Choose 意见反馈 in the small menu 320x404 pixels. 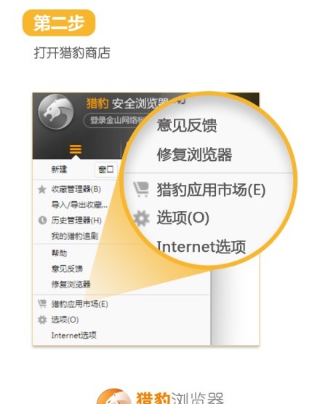(x=67, y=269)
